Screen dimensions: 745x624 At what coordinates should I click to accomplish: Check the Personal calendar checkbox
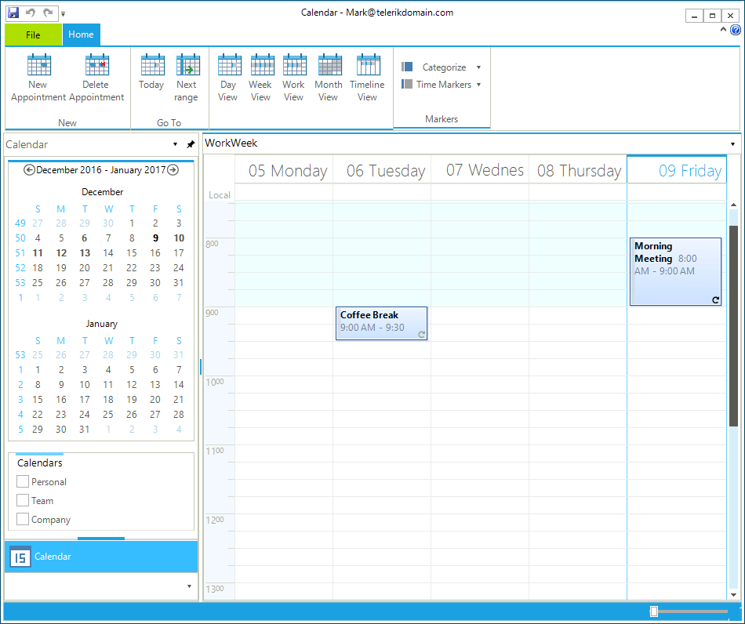pos(22,481)
